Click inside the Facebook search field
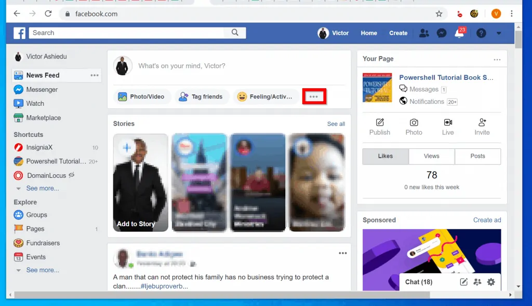 [130, 33]
